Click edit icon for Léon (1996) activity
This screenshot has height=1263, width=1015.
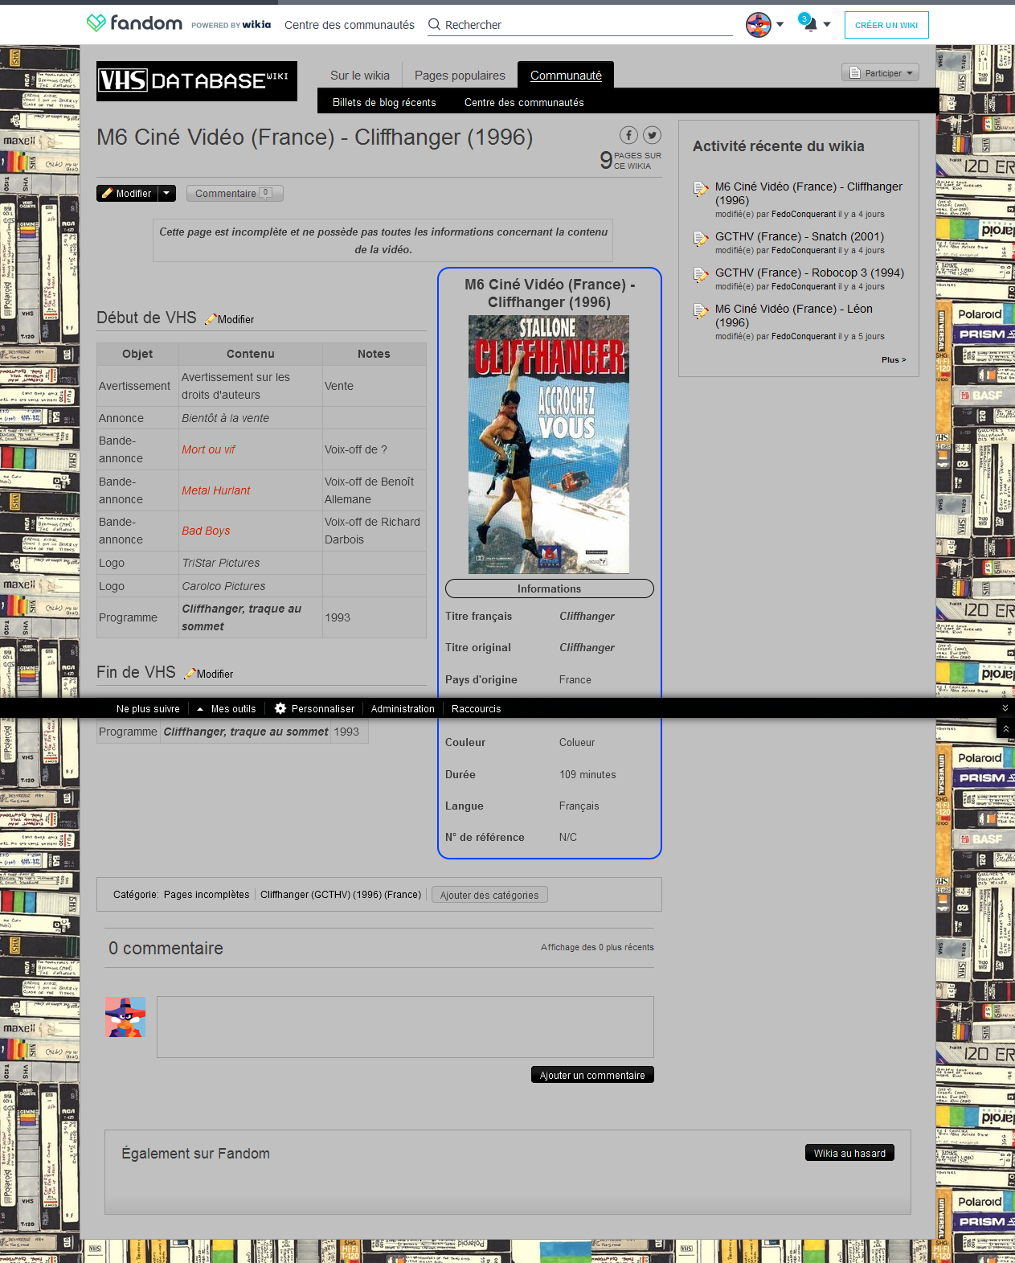701,311
